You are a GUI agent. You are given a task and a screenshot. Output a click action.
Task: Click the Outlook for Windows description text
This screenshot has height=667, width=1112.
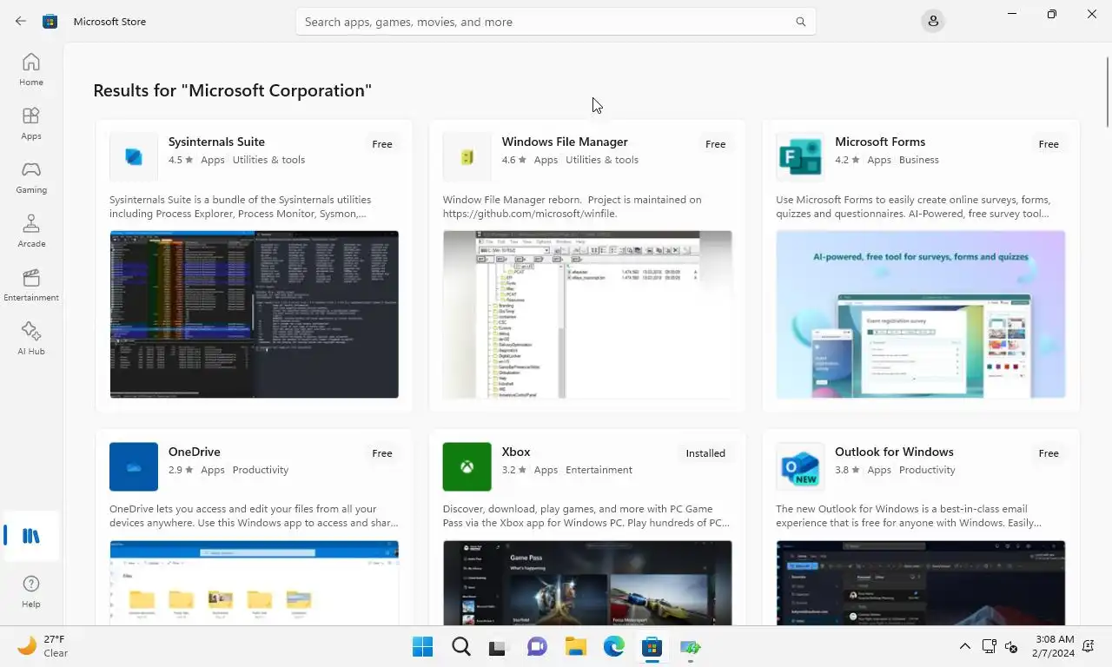[909, 516]
